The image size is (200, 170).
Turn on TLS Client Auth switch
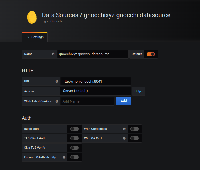(x=74, y=138)
